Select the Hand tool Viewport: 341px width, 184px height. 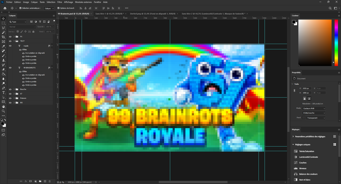(x=3, y=107)
